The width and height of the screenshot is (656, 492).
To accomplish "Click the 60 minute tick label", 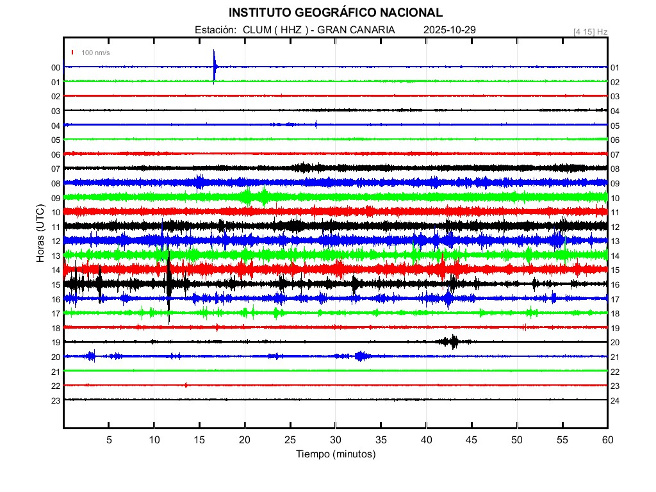I will click(607, 439).
